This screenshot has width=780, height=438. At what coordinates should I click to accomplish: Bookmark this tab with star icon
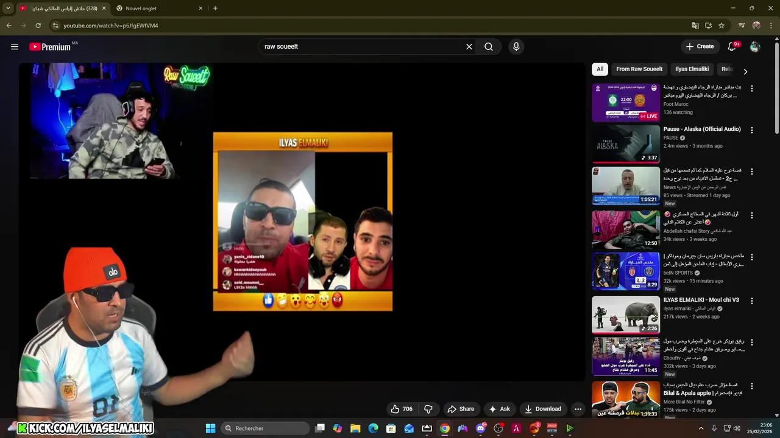[721, 26]
